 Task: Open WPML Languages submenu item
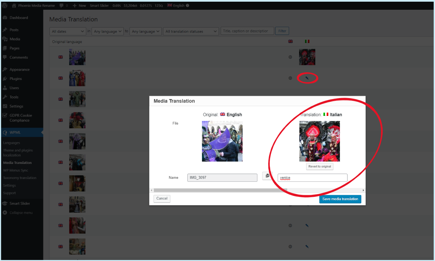click(11, 143)
